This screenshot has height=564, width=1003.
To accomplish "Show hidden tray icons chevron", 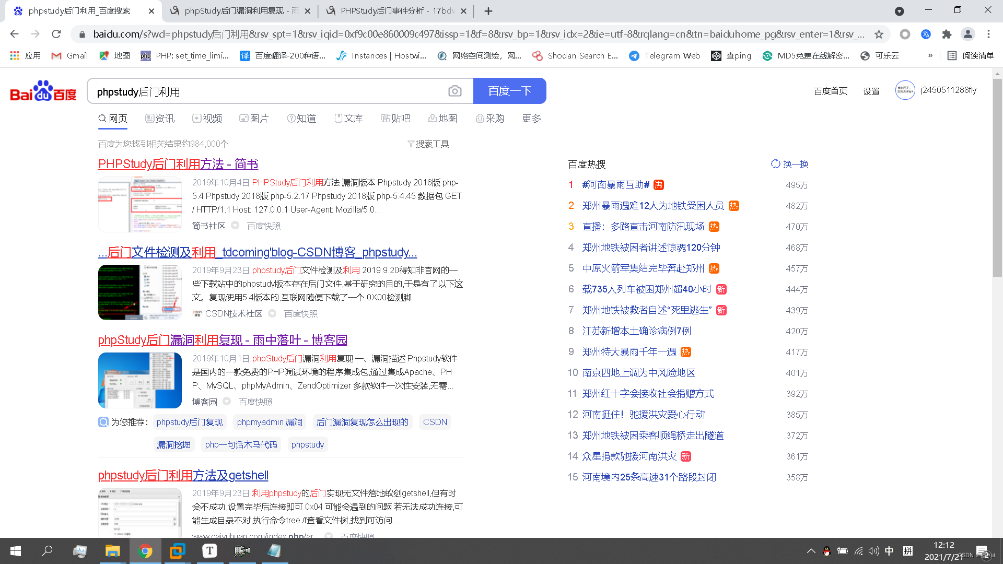I will coord(811,551).
